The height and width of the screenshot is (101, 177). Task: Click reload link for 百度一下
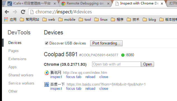[x=90, y=89]
